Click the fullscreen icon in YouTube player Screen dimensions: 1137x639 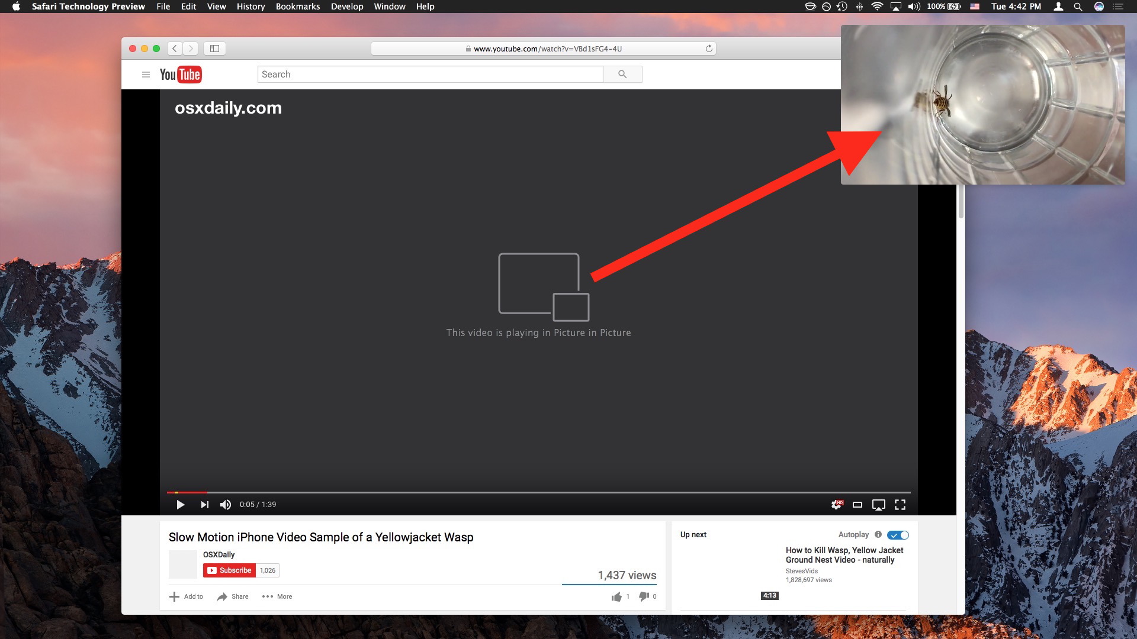(x=900, y=504)
